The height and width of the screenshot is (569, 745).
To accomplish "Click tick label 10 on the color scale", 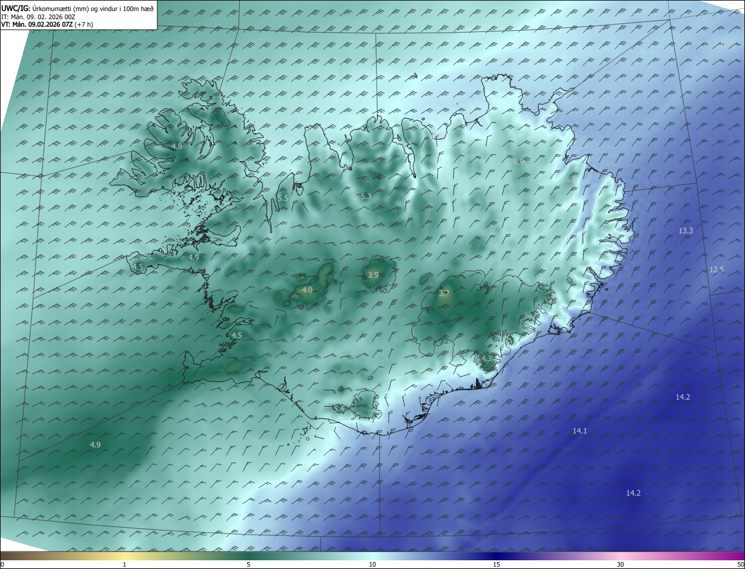I will click(x=372, y=564).
